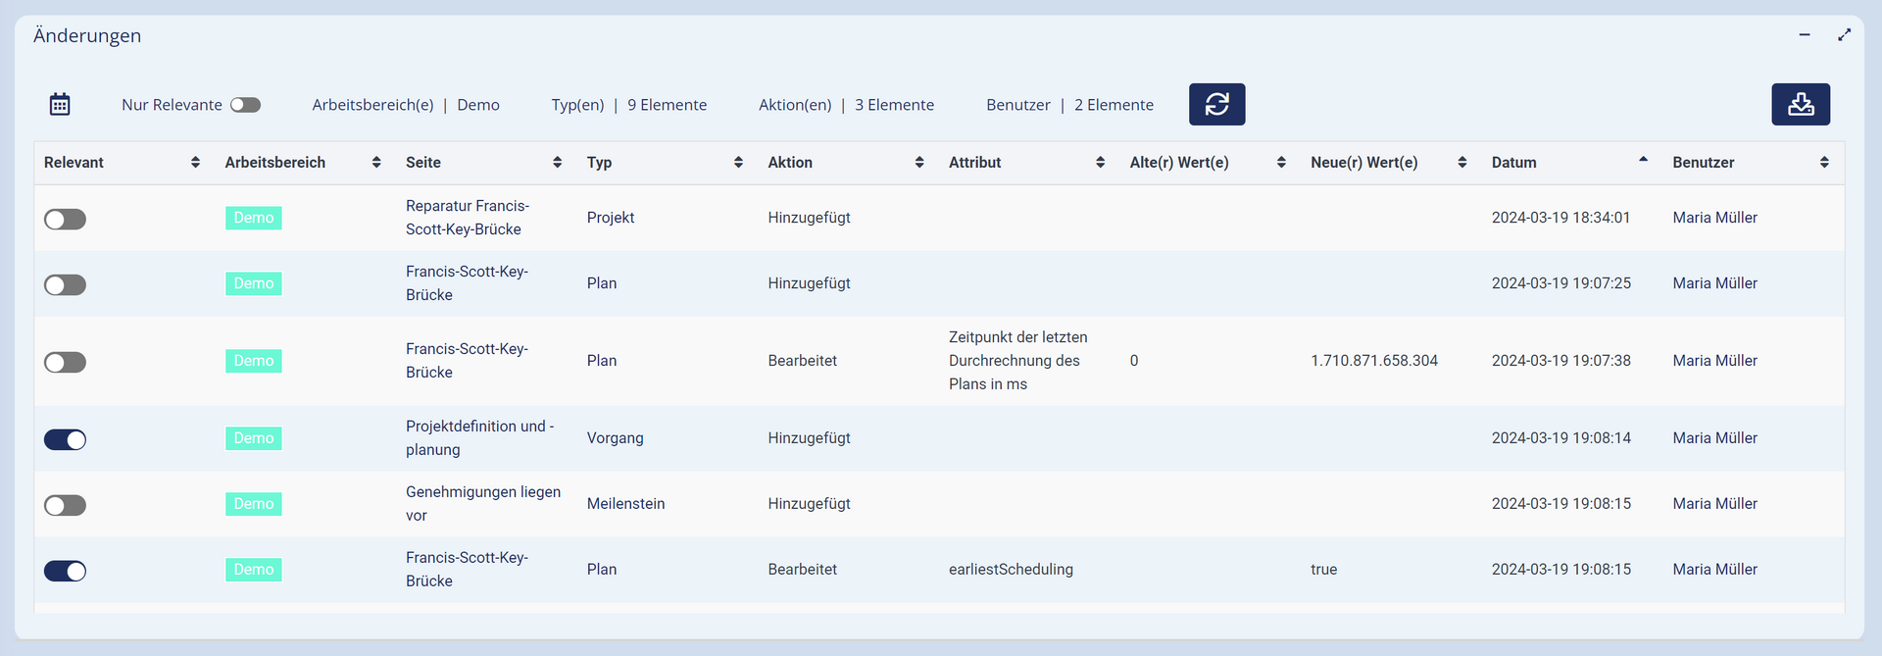Image resolution: width=1882 pixels, height=656 pixels.
Task: Expand the Änderungen panel to fullscreen
Action: 1844,35
